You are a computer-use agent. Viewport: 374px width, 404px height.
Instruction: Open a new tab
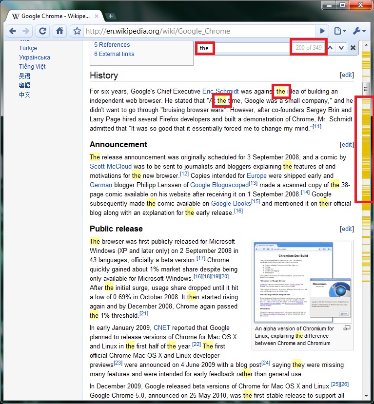coord(111,16)
